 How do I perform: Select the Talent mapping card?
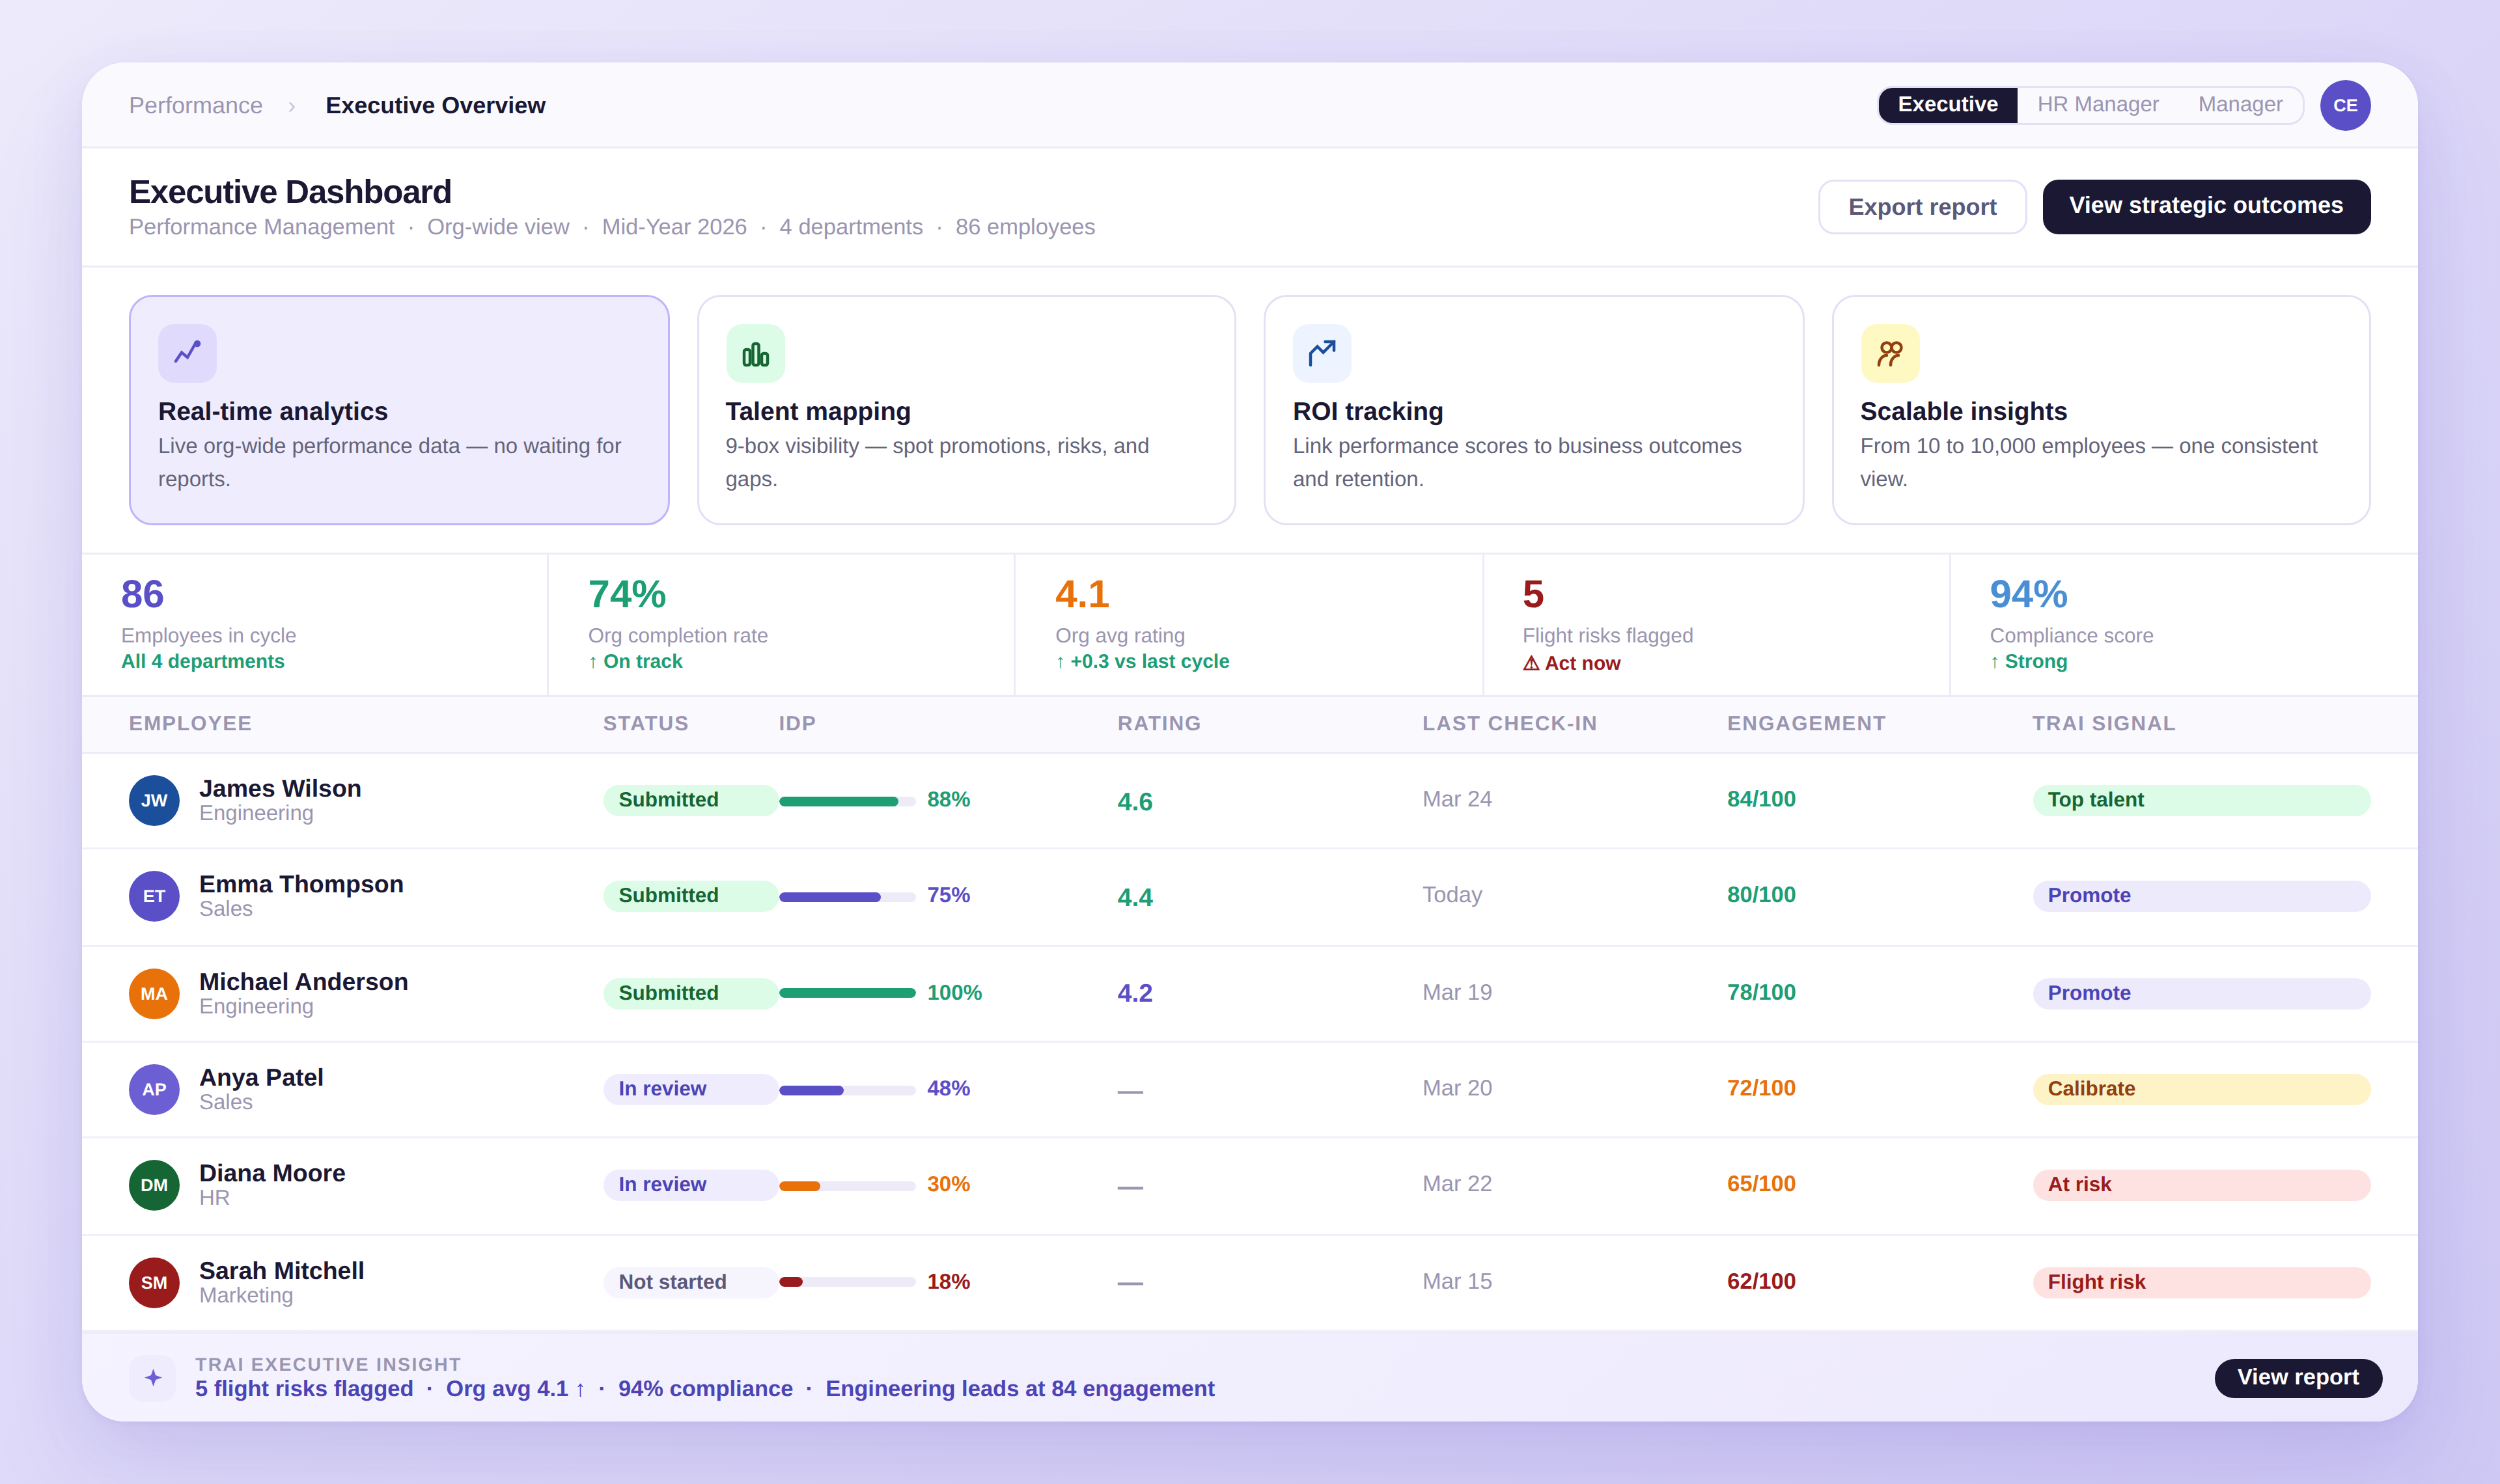coord(966,410)
